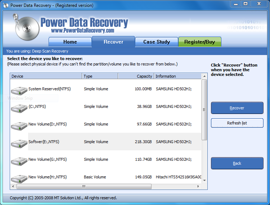Switch to the Recover tab

pos(113,42)
